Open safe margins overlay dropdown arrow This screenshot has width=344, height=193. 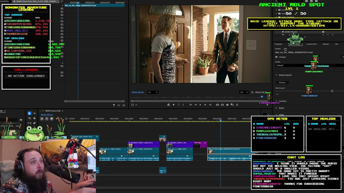(x=136, y=105)
